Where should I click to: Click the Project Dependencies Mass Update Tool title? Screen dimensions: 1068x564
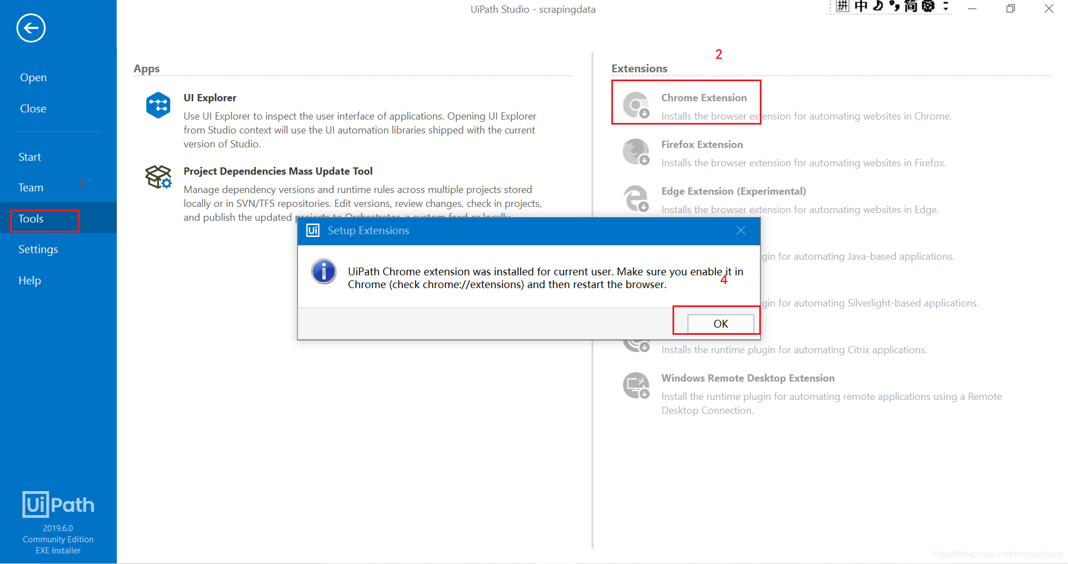278,171
